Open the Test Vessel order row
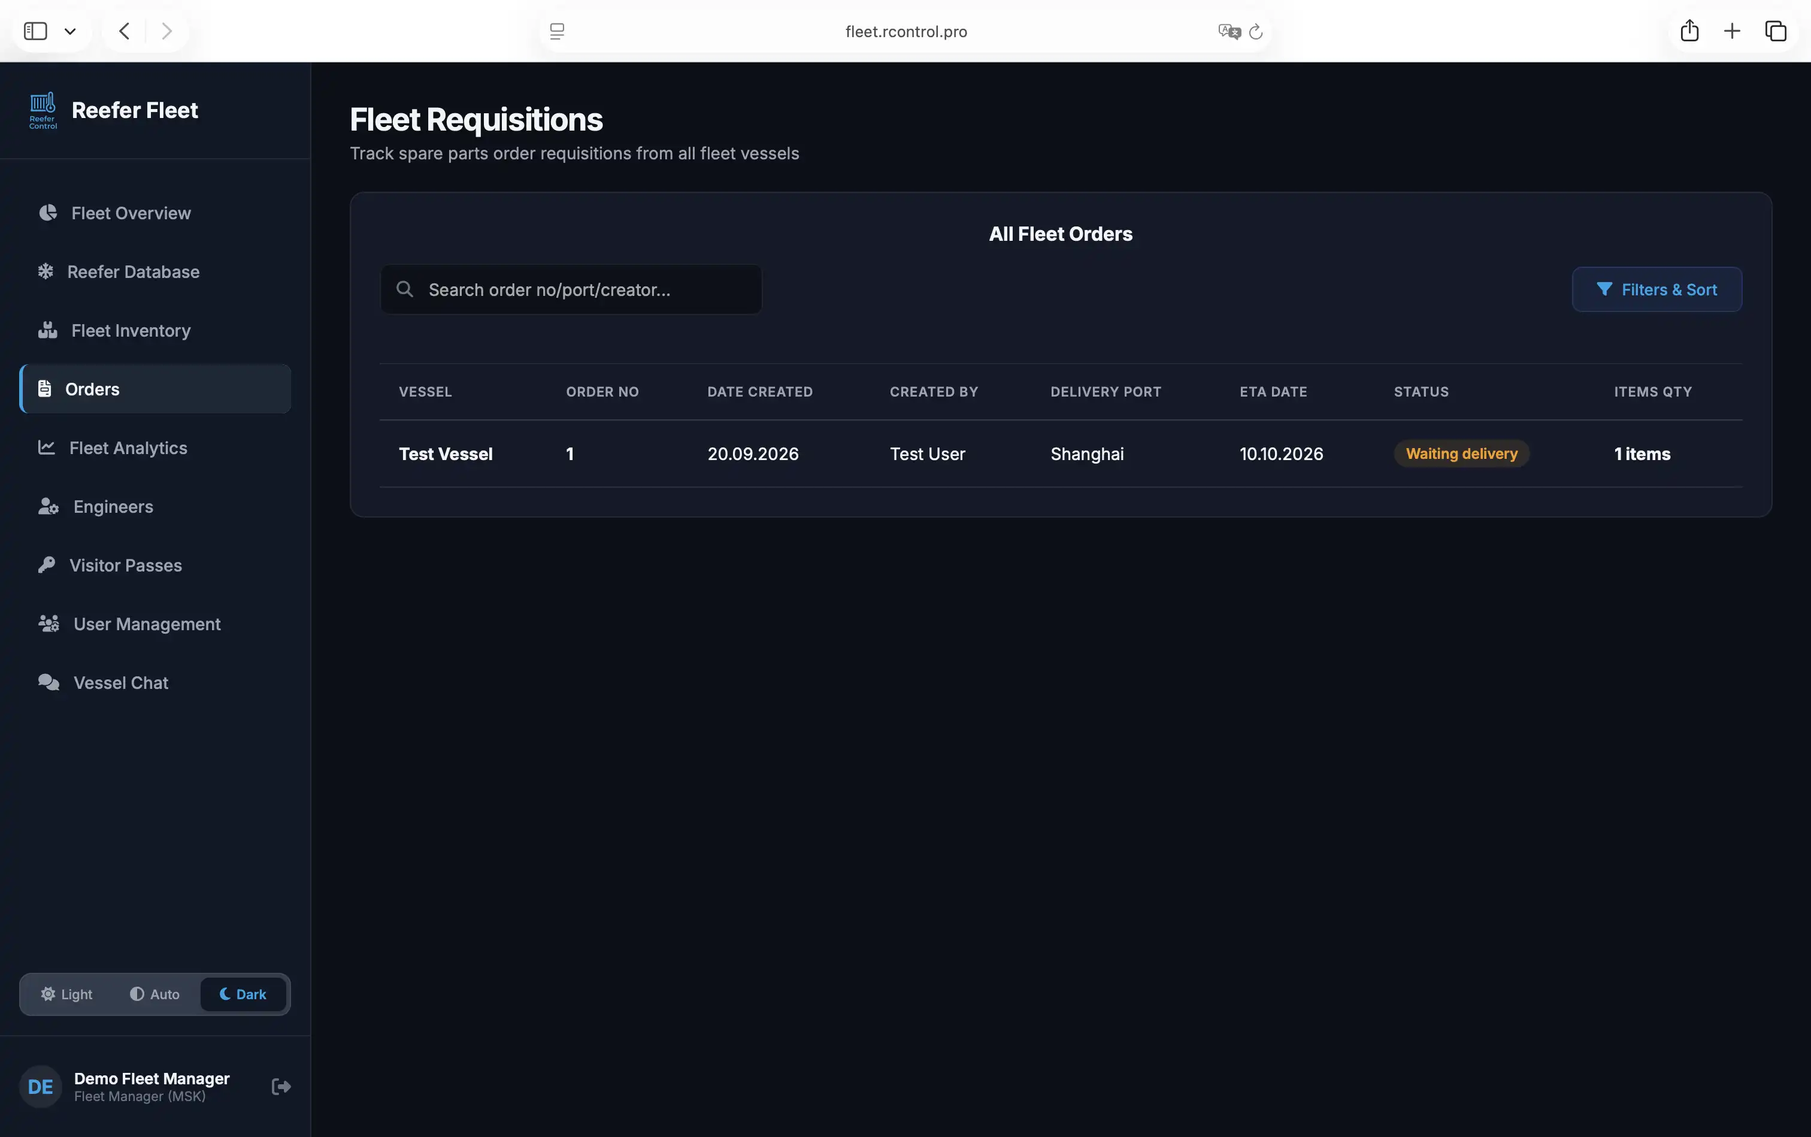The image size is (1811, 1137). [x=1061, y=453]
